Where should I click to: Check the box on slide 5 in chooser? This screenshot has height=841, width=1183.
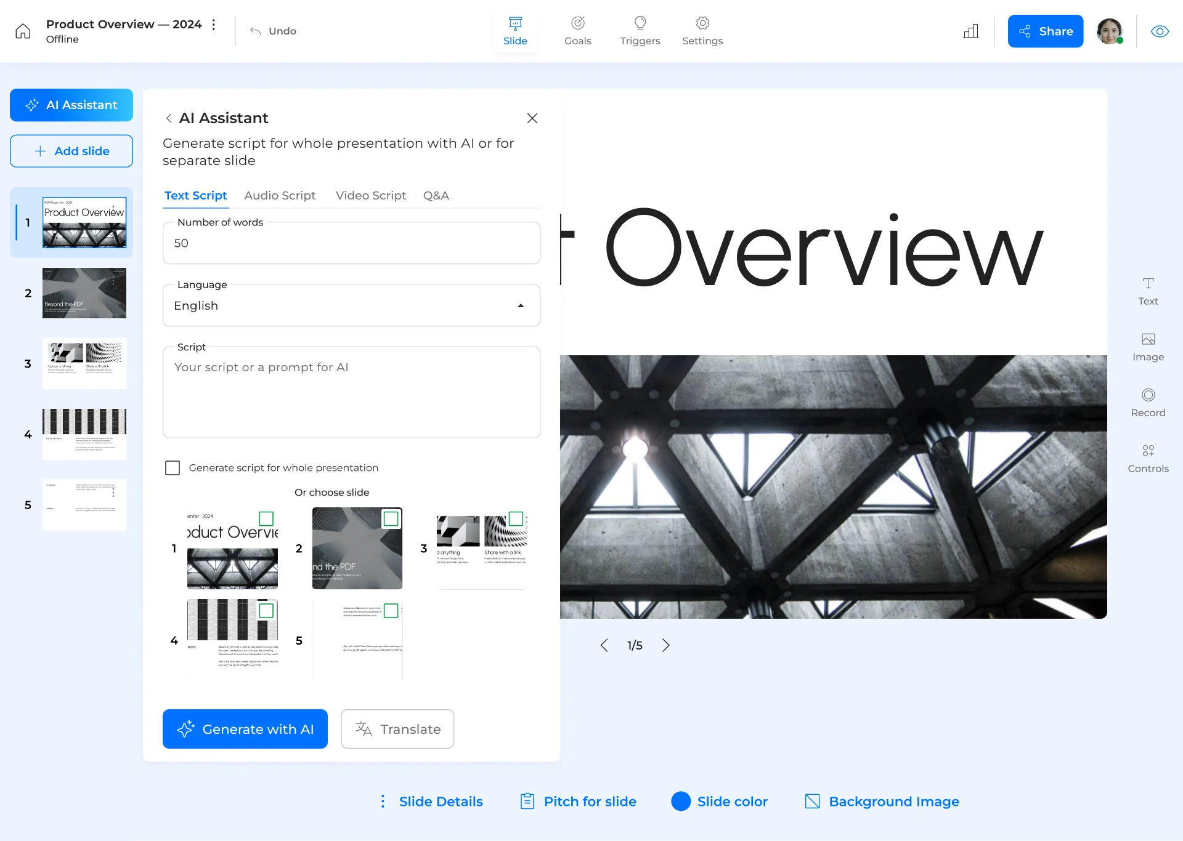tap(391, 611)
